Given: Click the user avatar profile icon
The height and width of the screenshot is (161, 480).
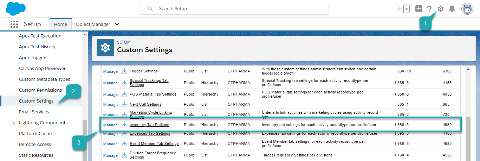Looking at the screenshot, I should click(467, 9).
